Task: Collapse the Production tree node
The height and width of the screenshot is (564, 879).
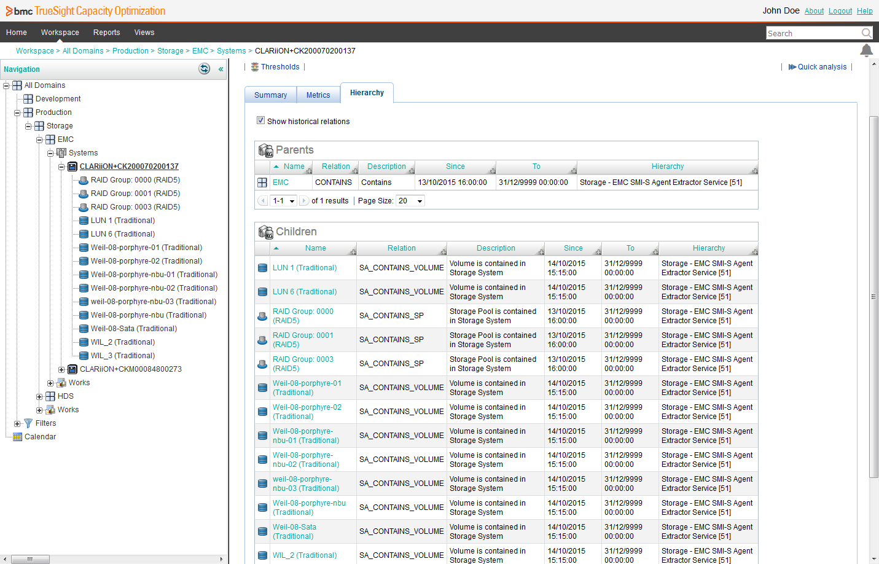Action: 17,113
